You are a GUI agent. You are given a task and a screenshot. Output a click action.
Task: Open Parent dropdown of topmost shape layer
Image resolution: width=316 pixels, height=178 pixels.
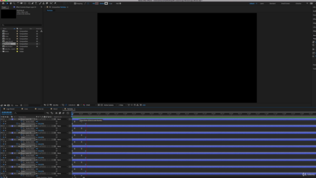tap(62, 119)
